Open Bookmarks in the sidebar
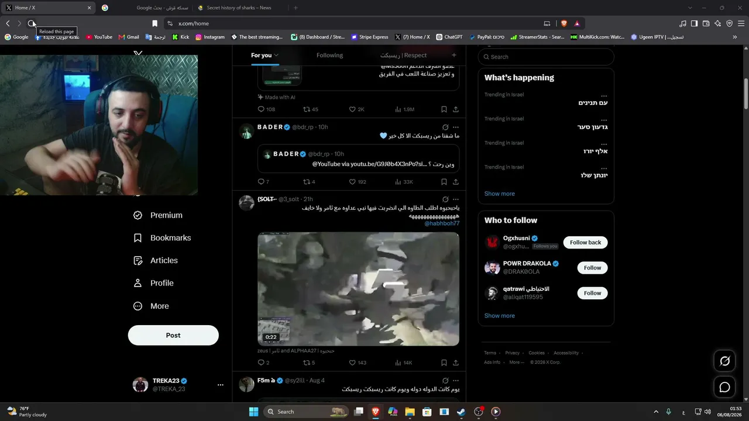This screenshot has width=749, height=421. tap(163, 238)
